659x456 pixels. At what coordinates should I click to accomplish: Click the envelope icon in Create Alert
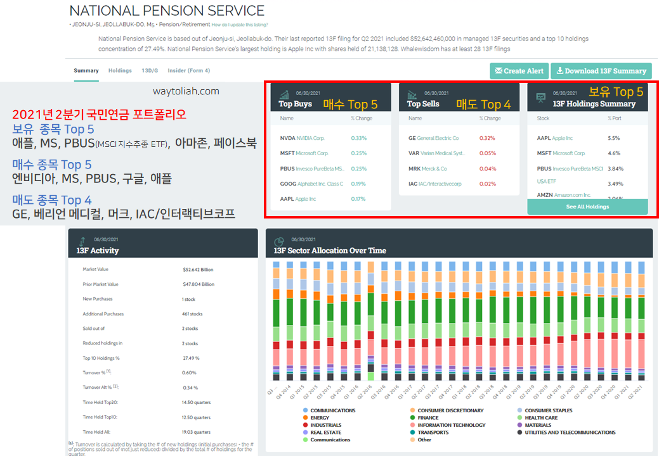[499, 70]
